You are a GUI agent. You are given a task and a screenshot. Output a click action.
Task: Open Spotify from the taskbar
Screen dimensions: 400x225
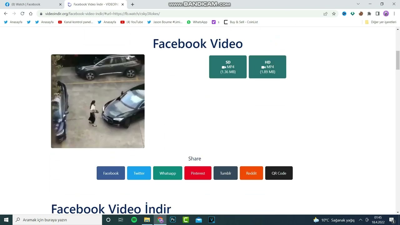tap(134, 220)
